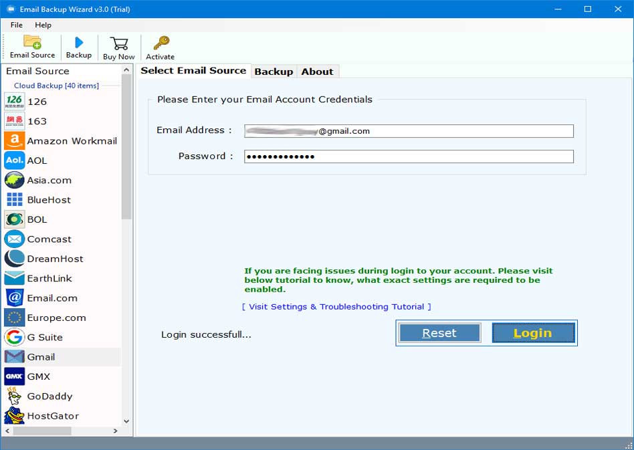The width and height of the screenshot is (634, 450).
Task: Click the source list horizontal scrollbar thumb
Action: (x=42, y=431)
